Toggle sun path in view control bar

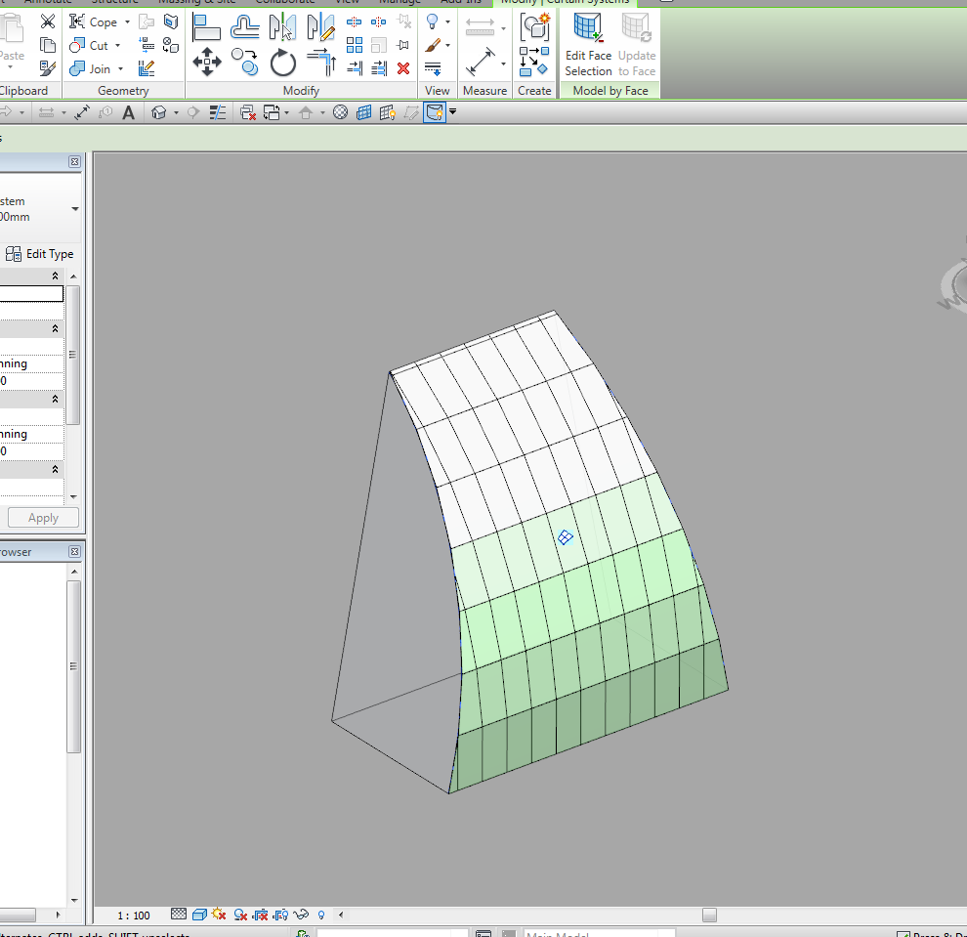tap(219, 915)
